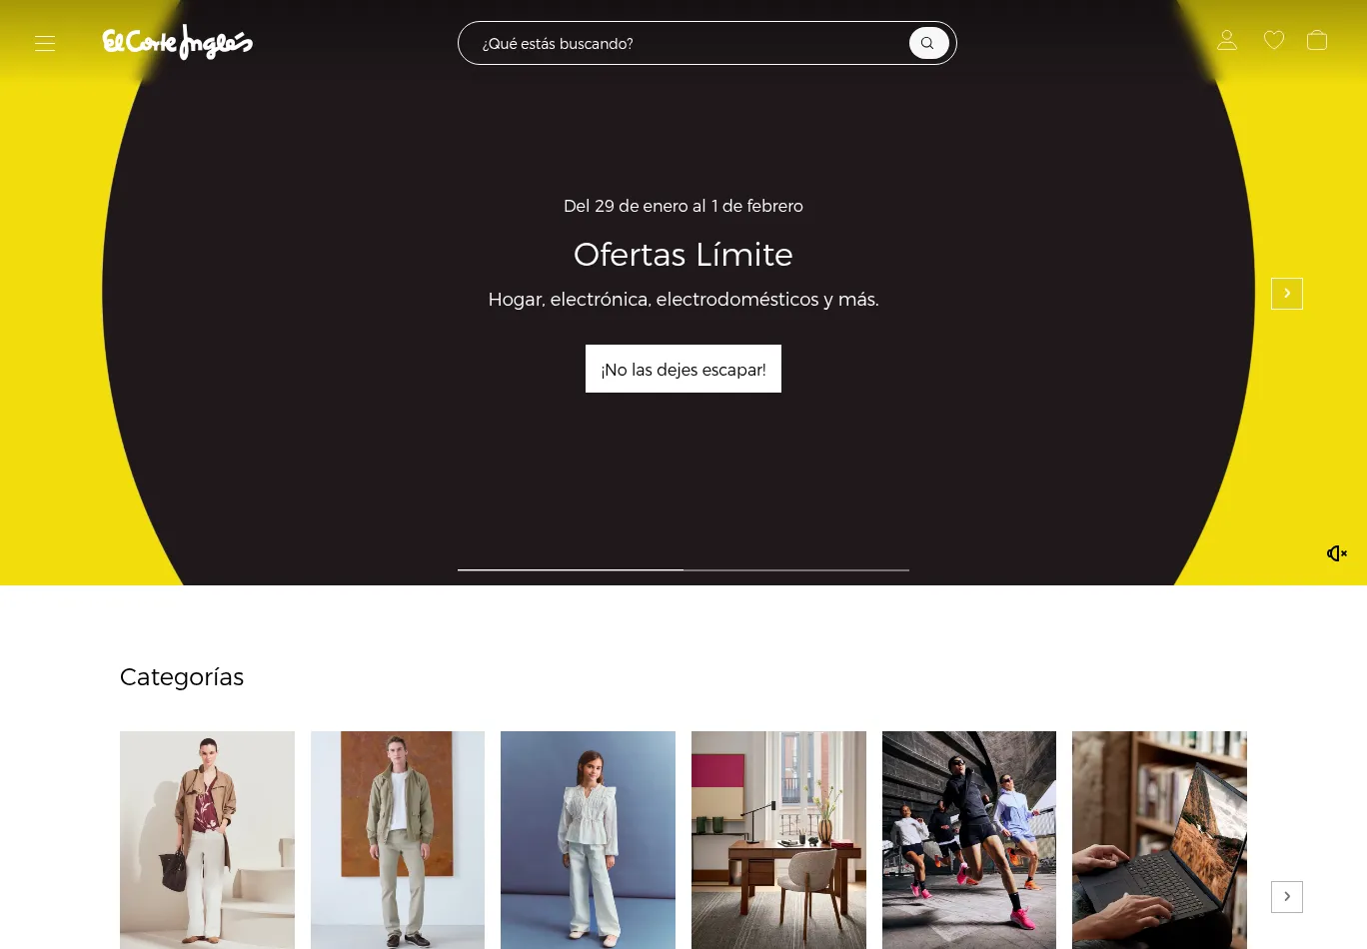Advance hero banner with right chevron
The image size is (1367, 949).
pyautogui.click(x=1287, y=294)
